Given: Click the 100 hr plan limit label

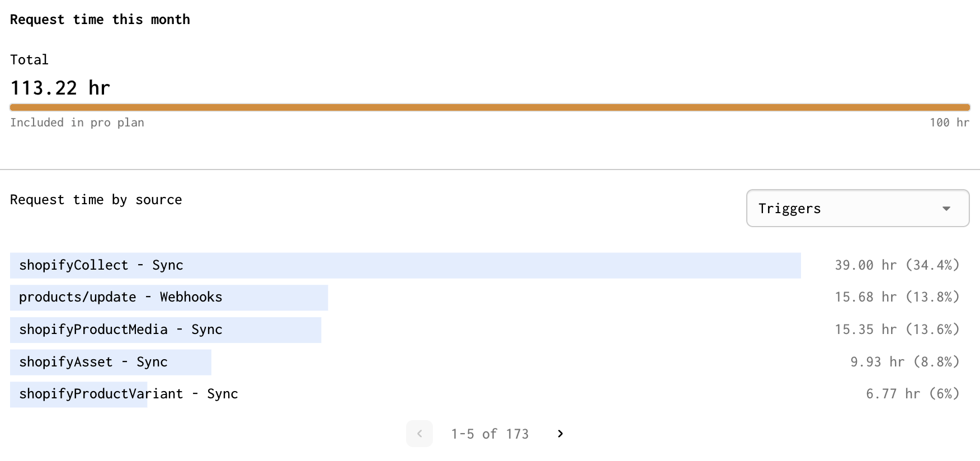Looking at the screenshot, I should (949, 123).
